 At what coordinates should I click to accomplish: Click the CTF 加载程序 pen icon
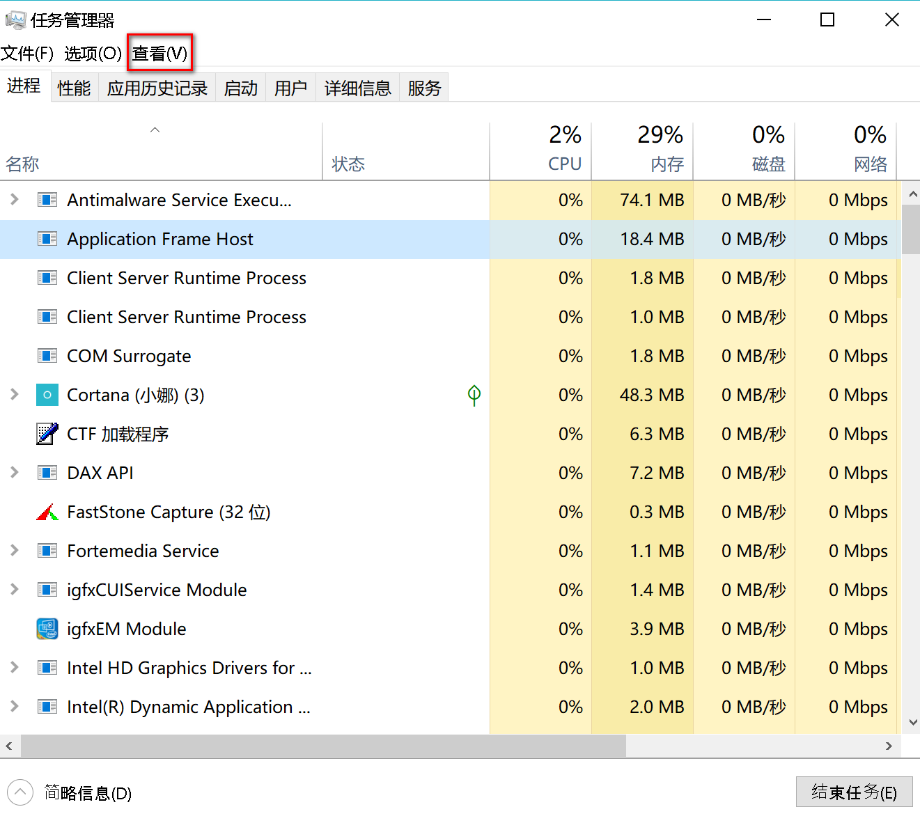(47, 434)
